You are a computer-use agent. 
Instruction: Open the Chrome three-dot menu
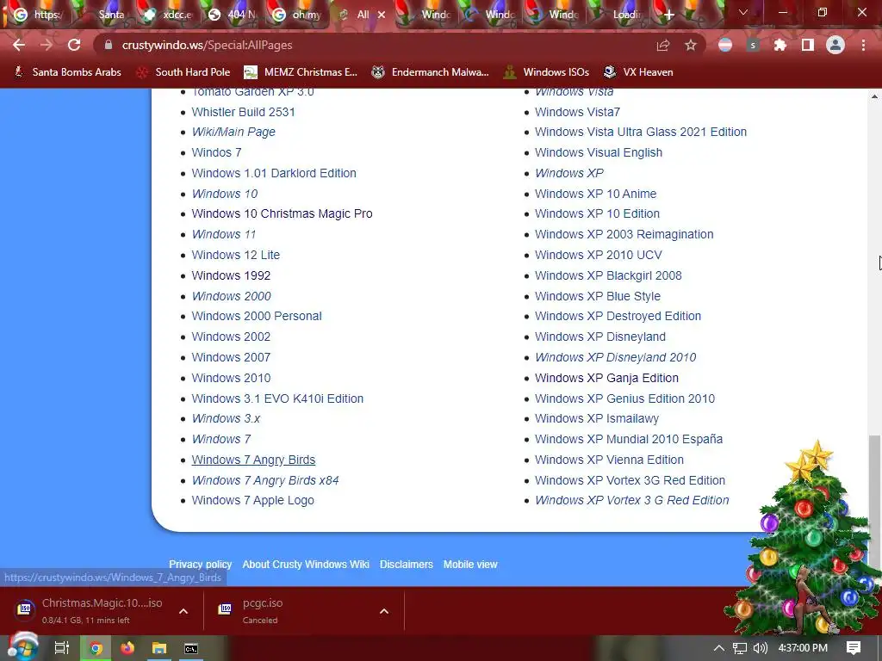863,45
